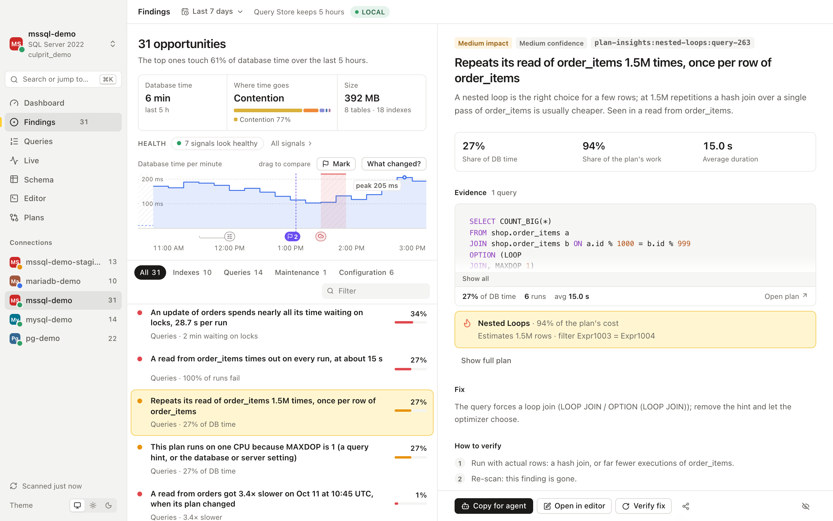The image size is (833, 521).
Task: Open the Live activity pulse icon
Action: click(14, 161)
